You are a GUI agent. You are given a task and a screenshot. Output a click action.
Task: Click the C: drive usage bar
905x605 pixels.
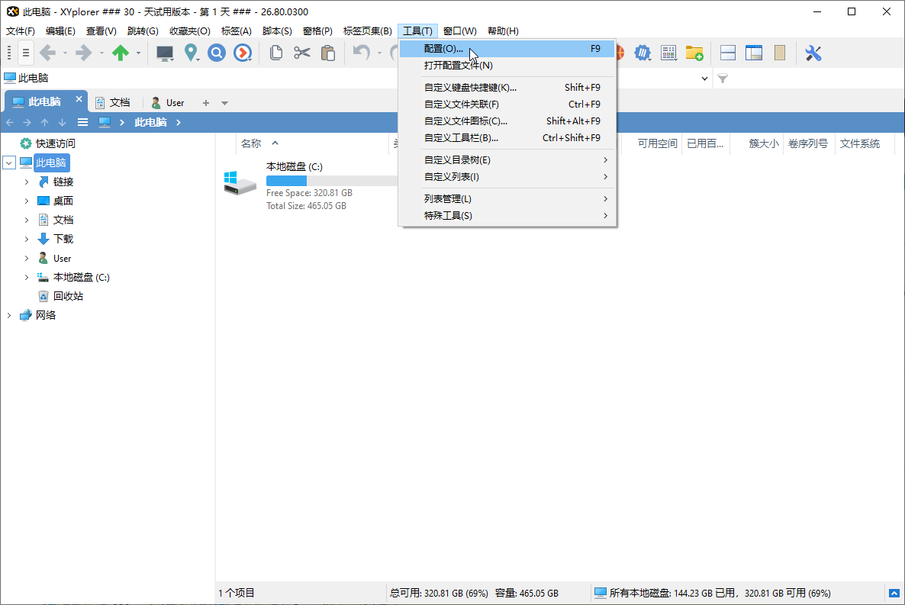[332, 181]
